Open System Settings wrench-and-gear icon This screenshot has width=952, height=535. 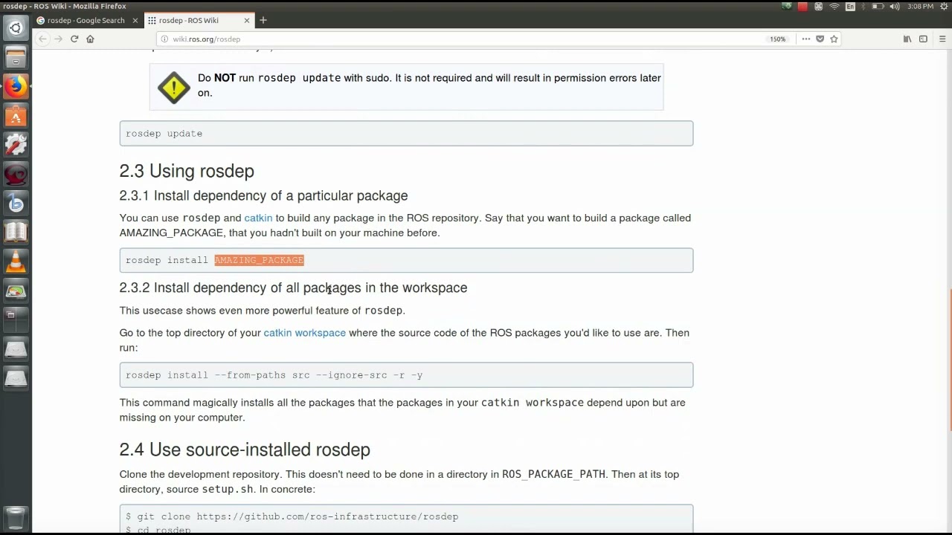[16, 145]
